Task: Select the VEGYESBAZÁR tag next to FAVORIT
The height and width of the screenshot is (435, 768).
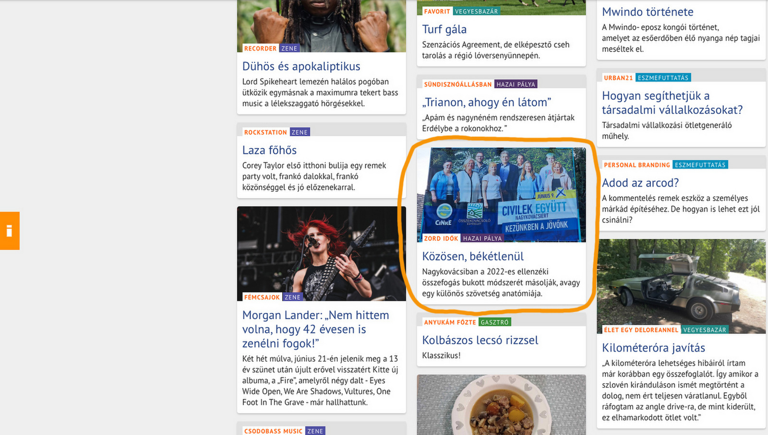Action: (x=477, y=12)
